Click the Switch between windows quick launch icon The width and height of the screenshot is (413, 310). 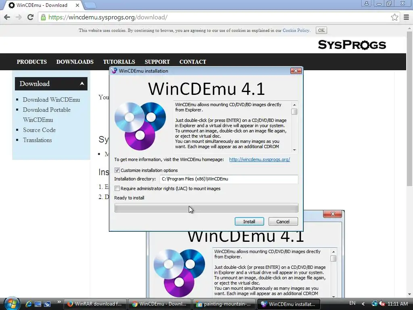click(x=47, y=304)
